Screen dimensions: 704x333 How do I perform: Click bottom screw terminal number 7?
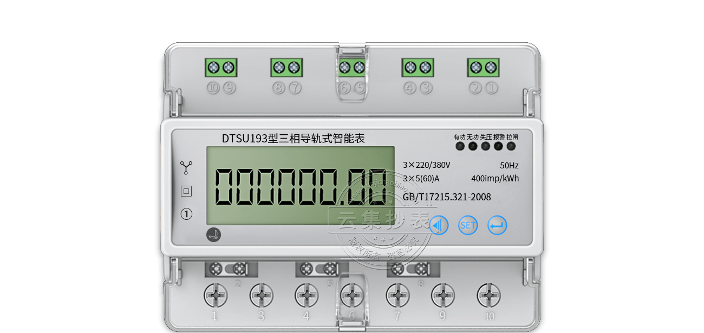click(x=397, y=296)
